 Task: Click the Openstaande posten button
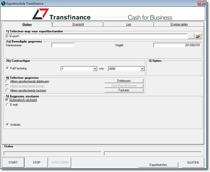point(124,86)
